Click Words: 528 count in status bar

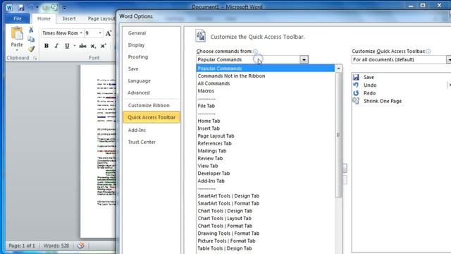[x=56, y=246]
